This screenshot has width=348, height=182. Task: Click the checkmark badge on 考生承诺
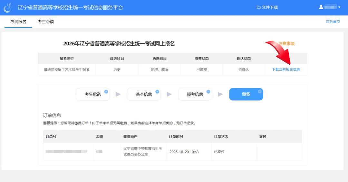click(106, 92)
